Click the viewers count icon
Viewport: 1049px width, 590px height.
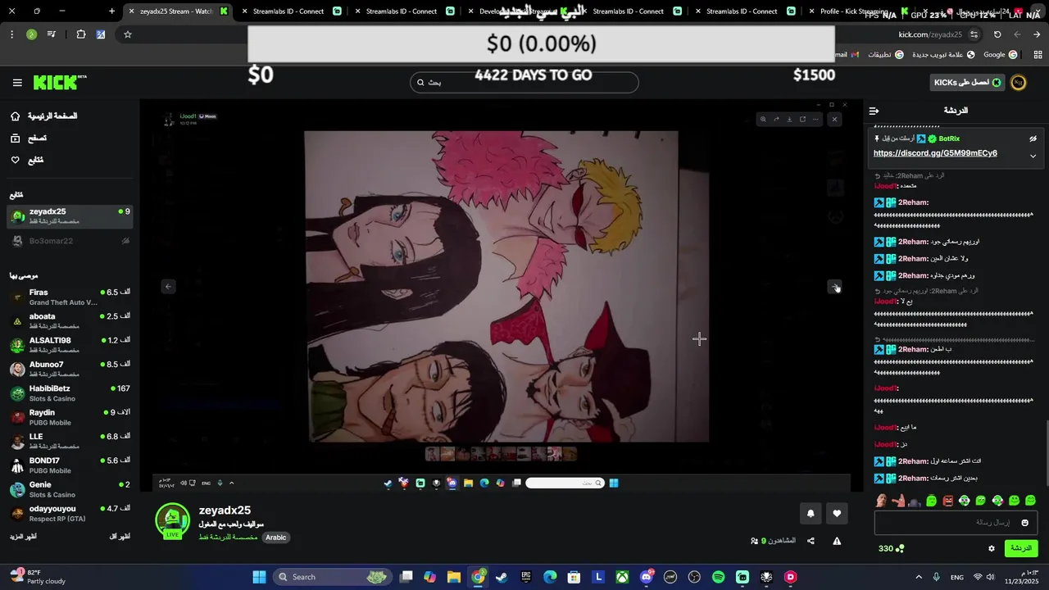click(754, 541)
